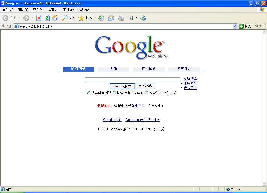The image size is (267, 193).
Task: Open the 工具(T) menu
Action: point(68,10)
